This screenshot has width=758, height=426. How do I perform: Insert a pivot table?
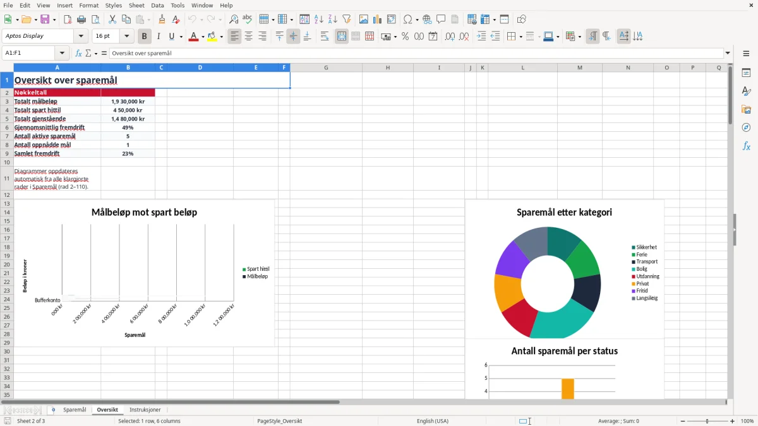coord(392,20)
